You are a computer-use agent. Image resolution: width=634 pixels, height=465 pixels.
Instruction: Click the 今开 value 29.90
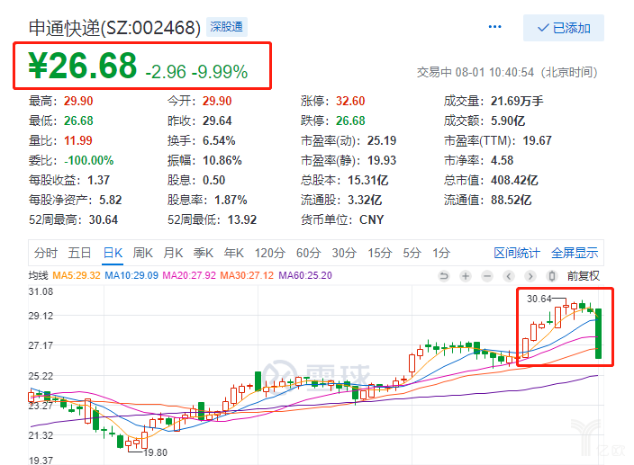click(217, 101)
